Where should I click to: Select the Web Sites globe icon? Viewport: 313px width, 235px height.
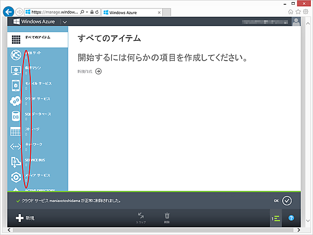pos(16,55)
